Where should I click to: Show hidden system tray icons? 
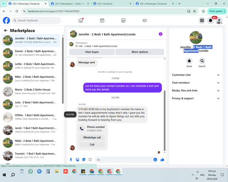(193, 175)
